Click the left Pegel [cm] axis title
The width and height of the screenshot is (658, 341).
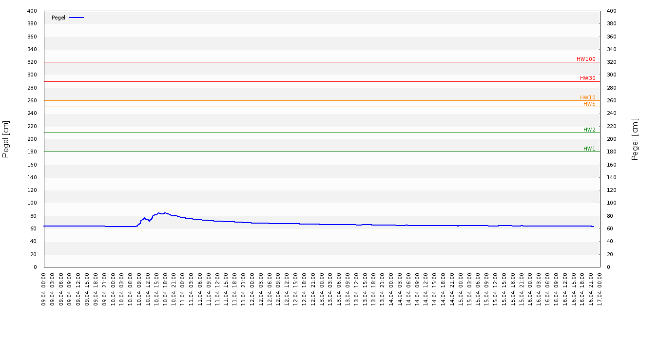pos(6,139)
